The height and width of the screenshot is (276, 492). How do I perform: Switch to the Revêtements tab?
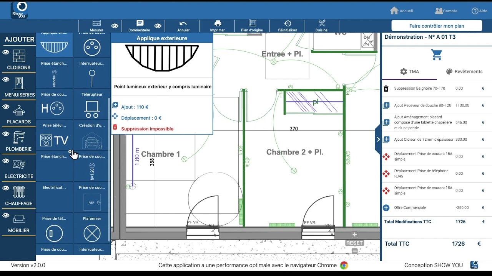point(464,72)
